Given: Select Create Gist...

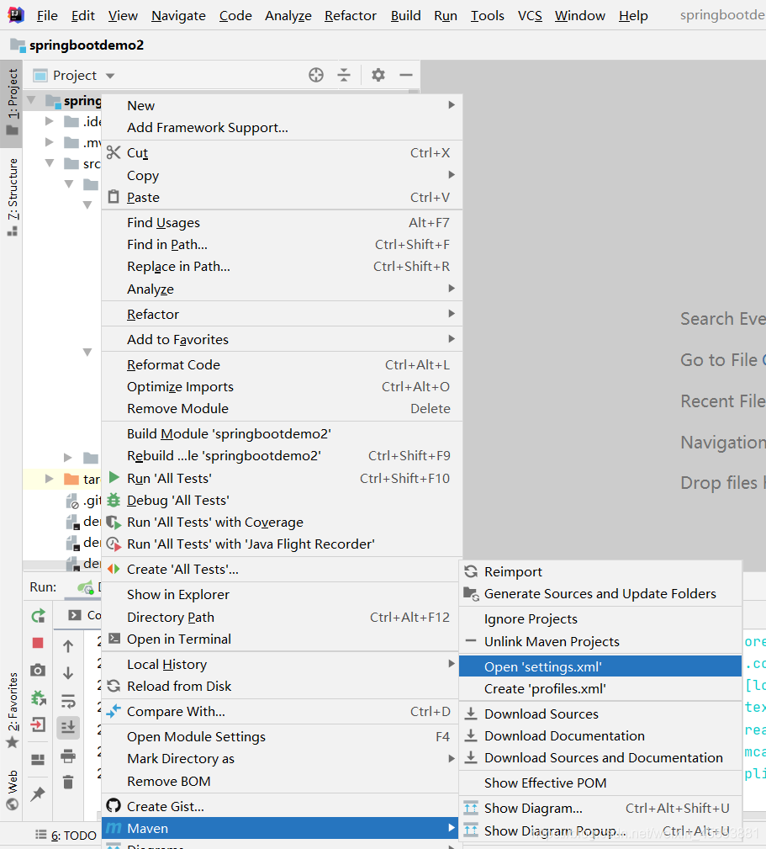Looking at the screenshot, I should 280,806.
